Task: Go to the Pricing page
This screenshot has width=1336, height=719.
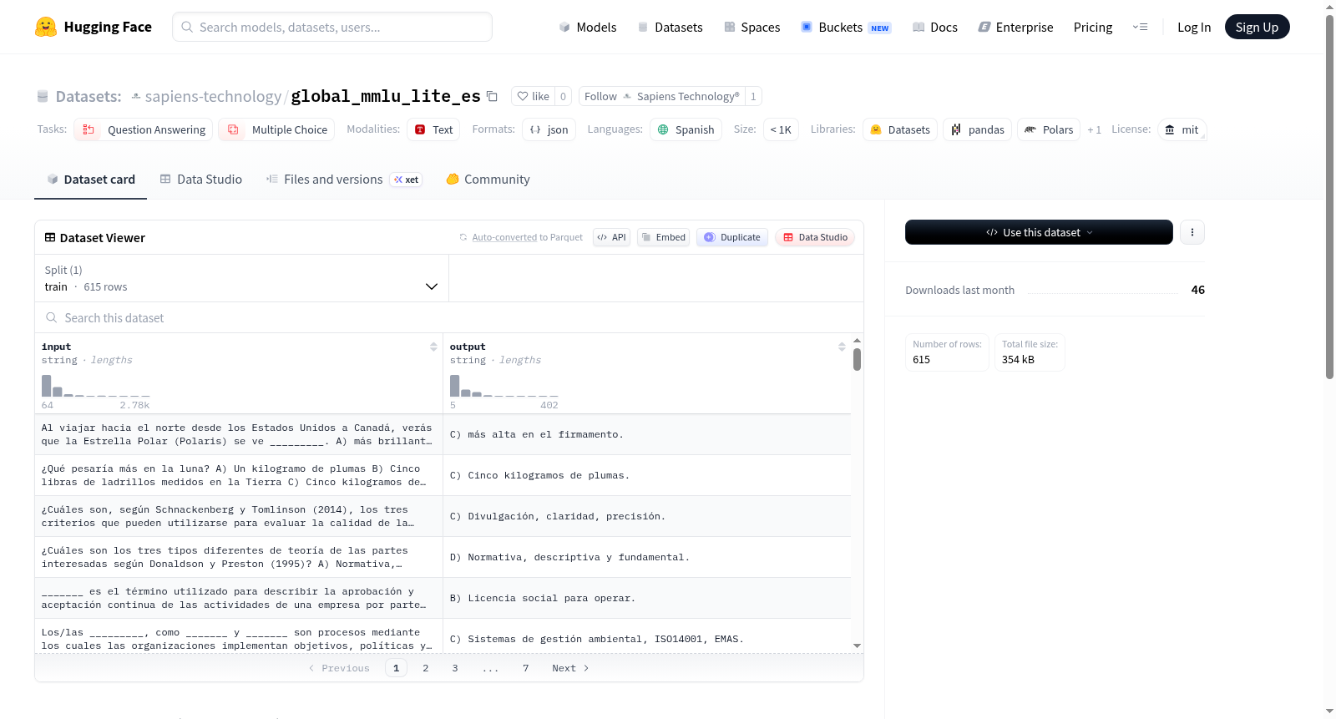Action: (1093, 27)
